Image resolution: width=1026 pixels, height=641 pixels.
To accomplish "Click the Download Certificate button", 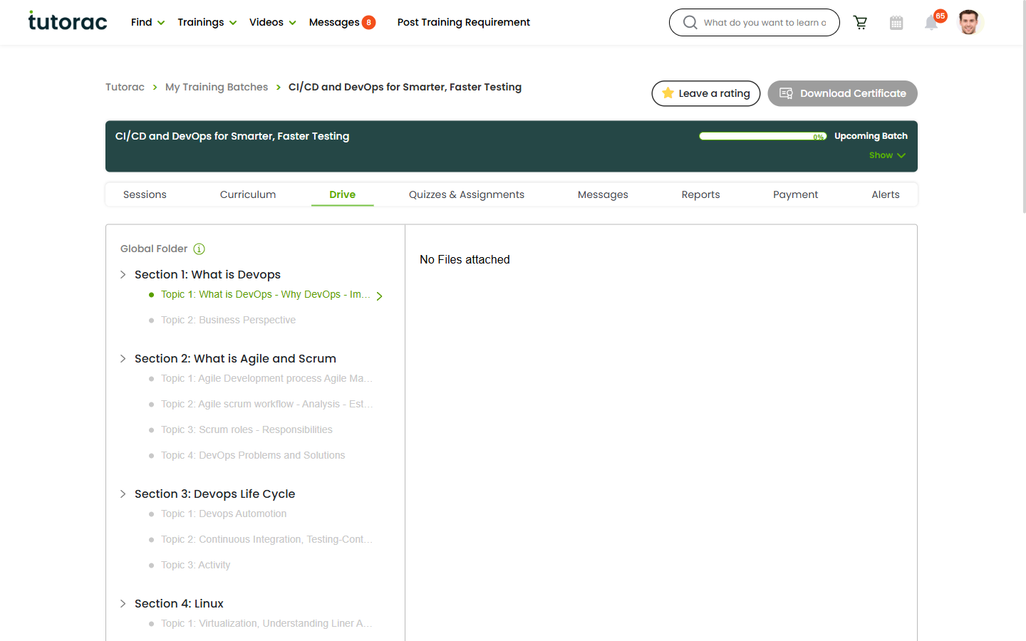I will [842, 93].
